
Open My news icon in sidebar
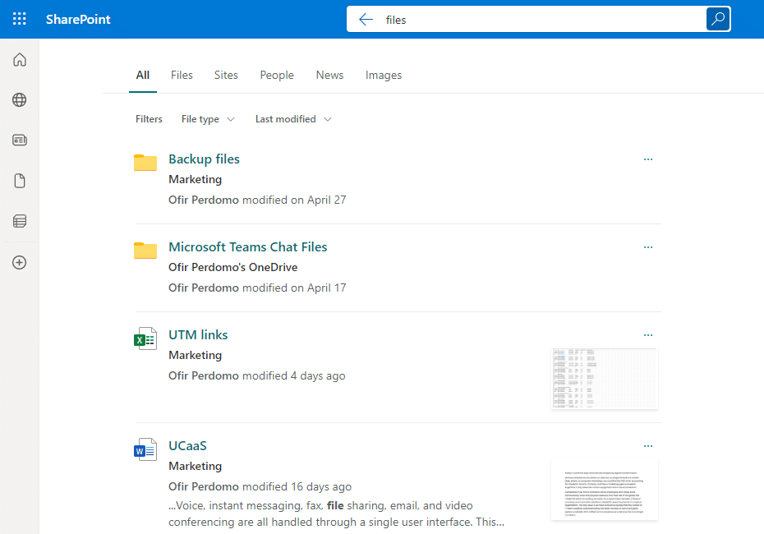[20, 140]
